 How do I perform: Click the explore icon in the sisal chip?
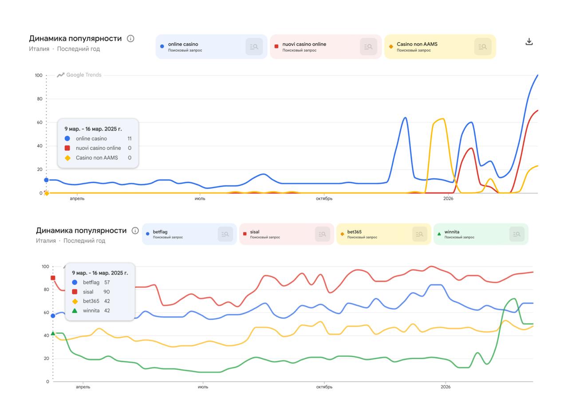tap(323, 234)
